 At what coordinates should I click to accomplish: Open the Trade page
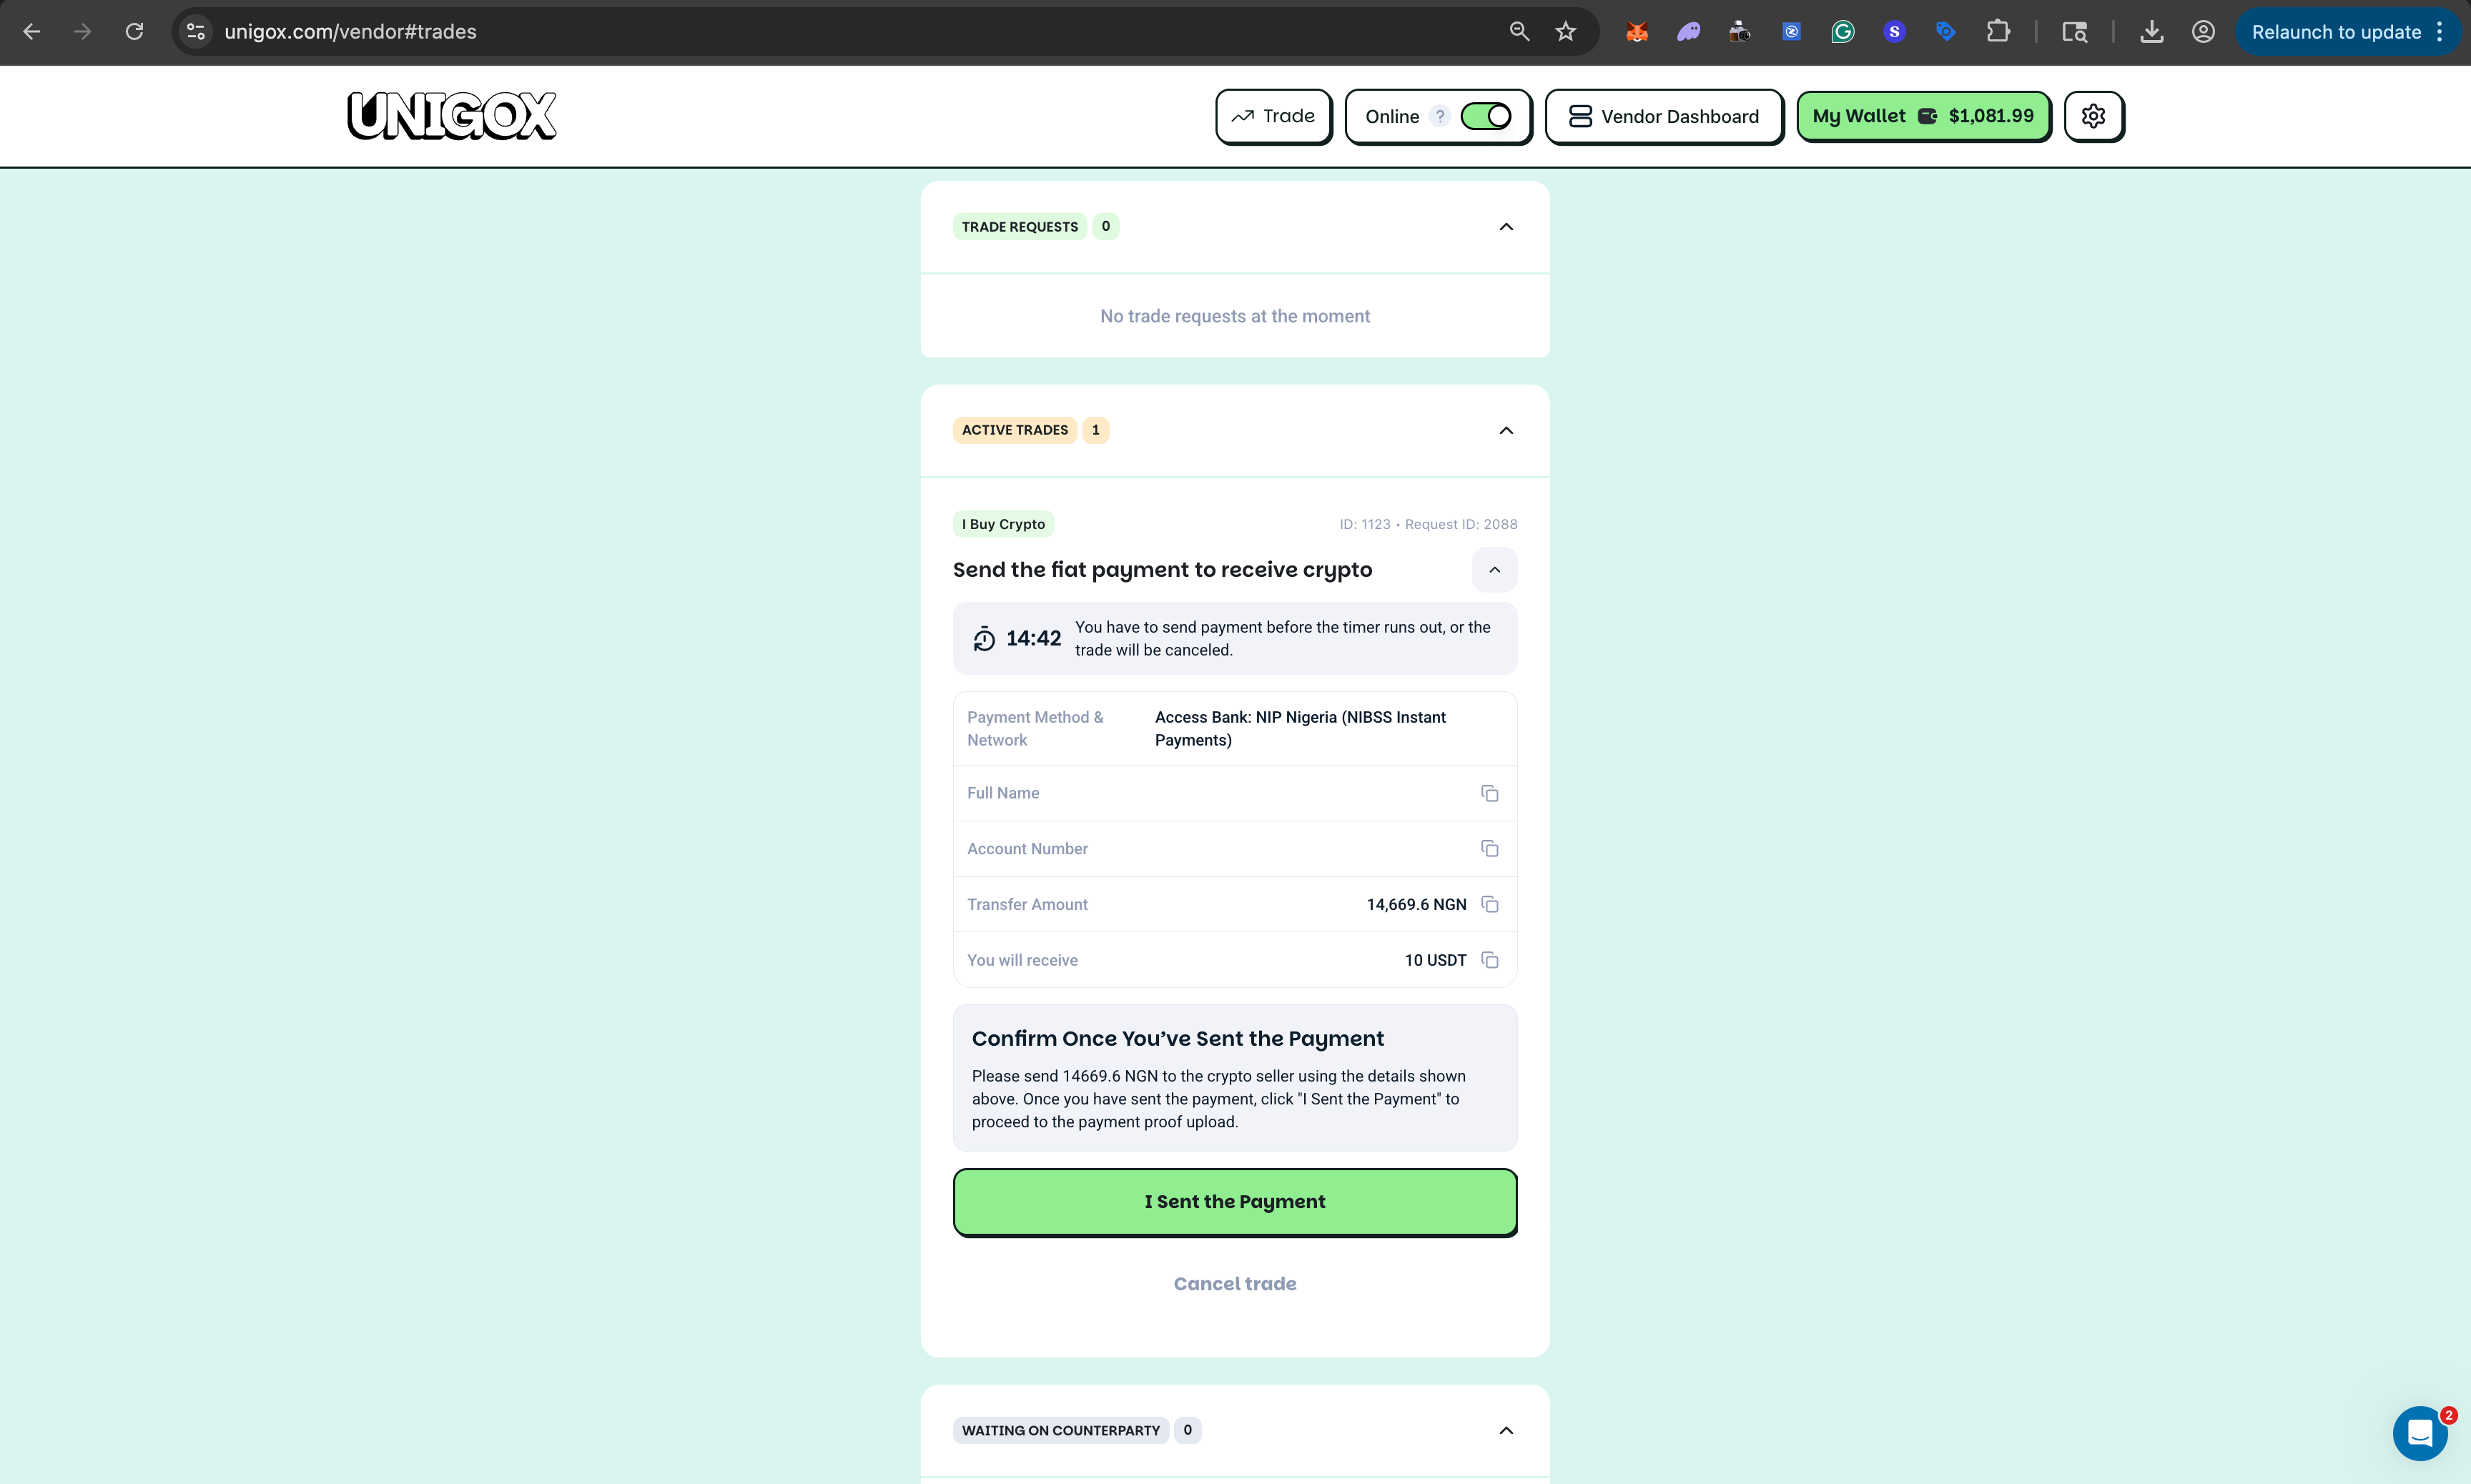1273,116
